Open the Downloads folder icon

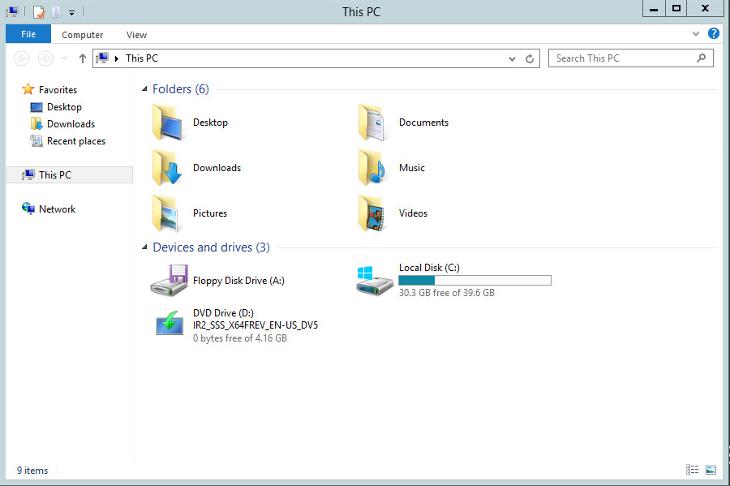tap(170, 168)
